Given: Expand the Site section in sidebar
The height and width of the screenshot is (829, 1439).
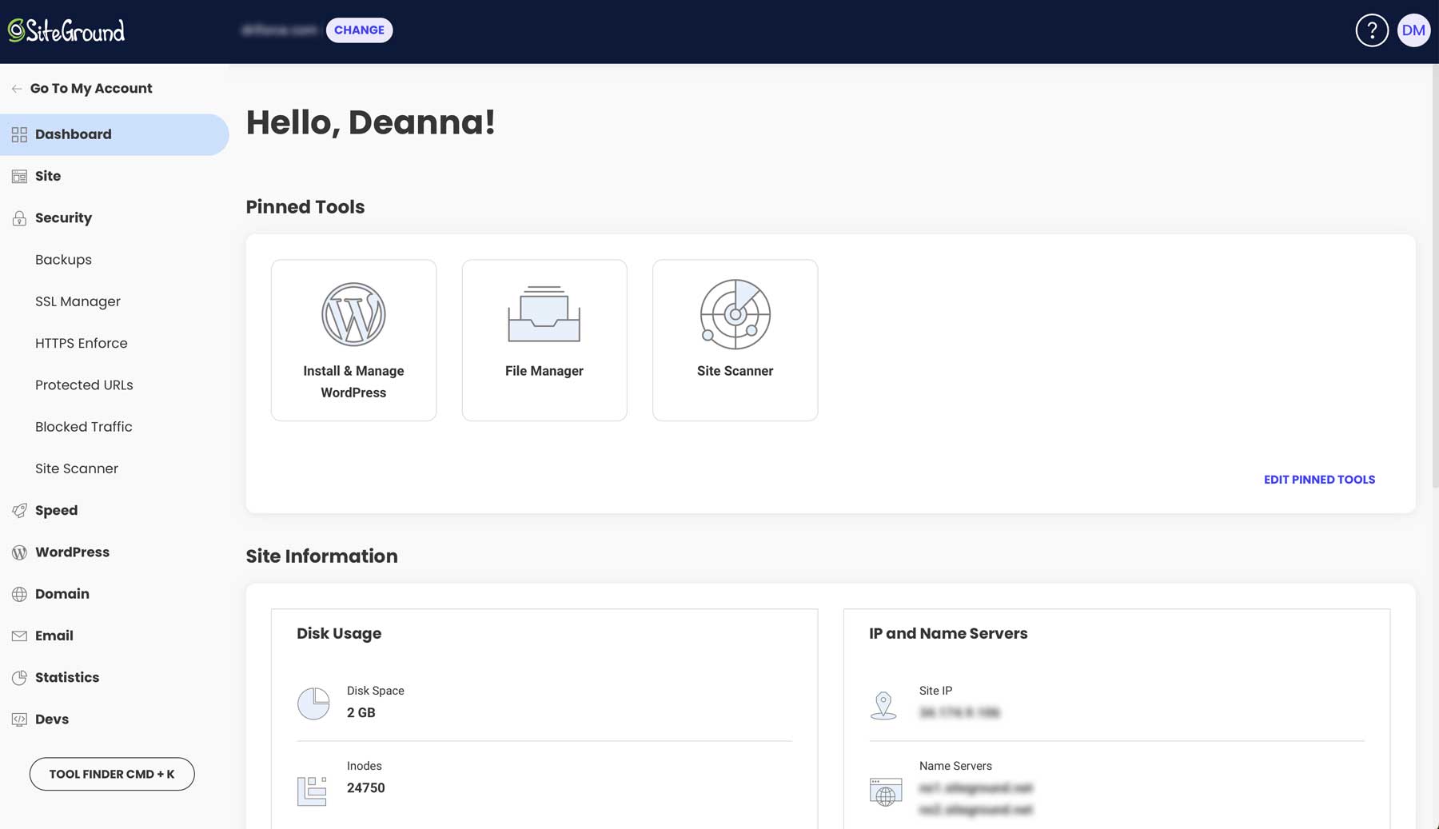Looking at the screenshot, I should pyautogui.click(x=48, y=176).
